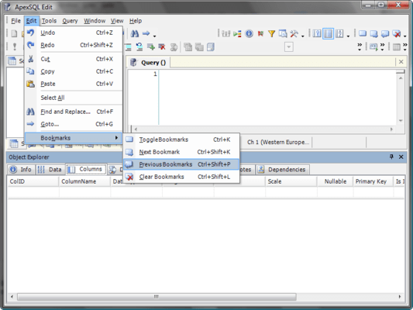Image resolution: width=413 pixels, height=310 pixels.
Task: Open the dropdown arrow after the panel layout icons
Action: (348, 36)
